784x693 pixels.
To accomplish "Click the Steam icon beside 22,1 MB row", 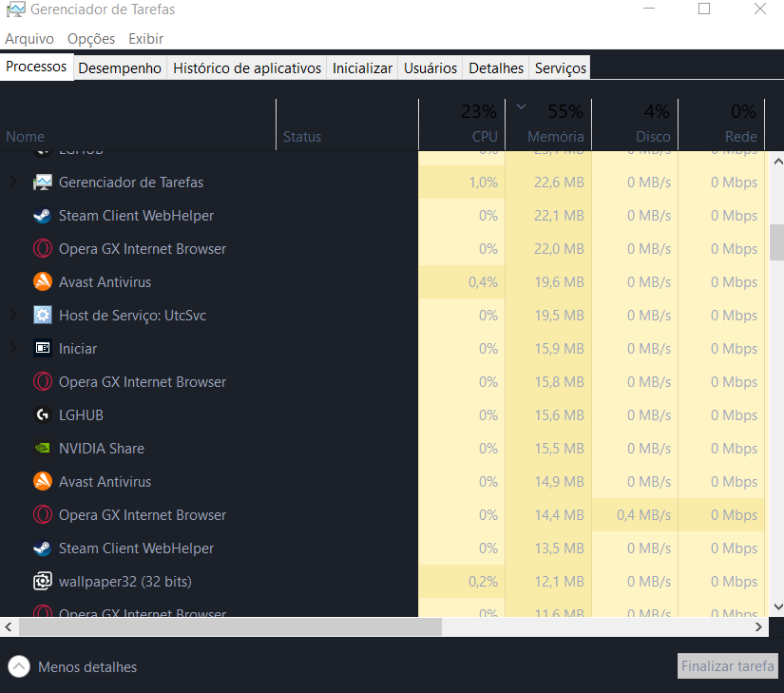I will (43, 216).
